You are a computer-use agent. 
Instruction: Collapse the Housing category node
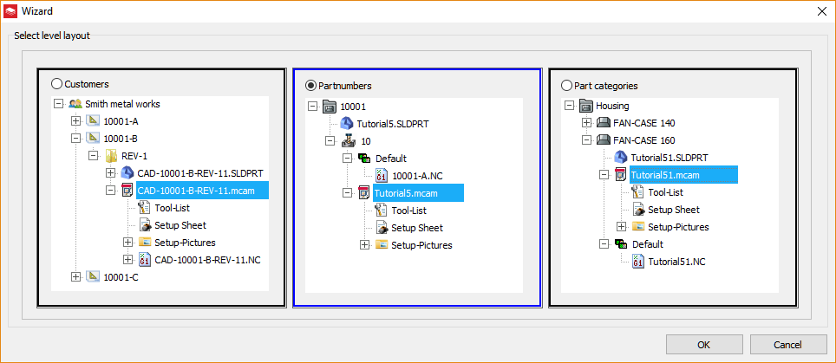pos(570,106)
